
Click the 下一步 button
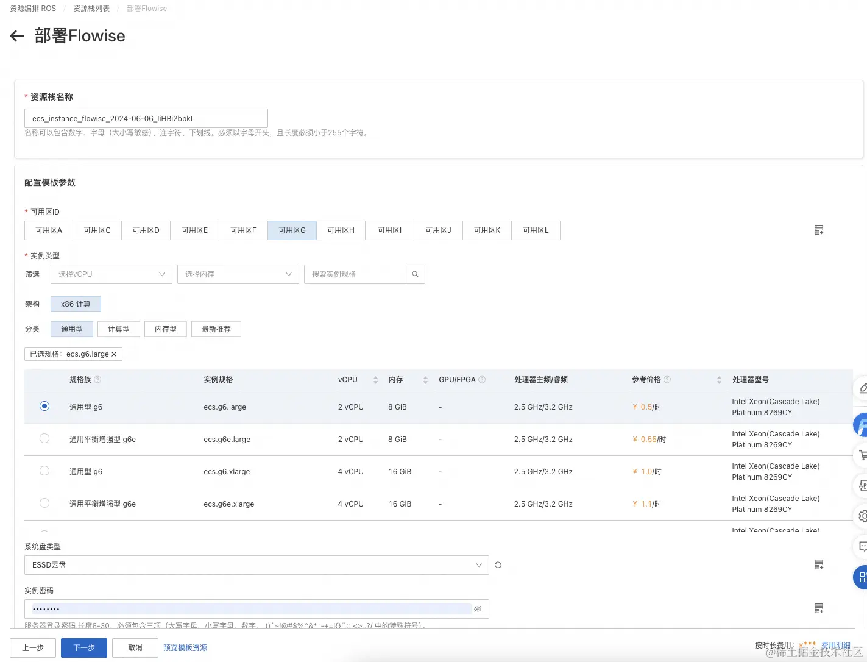[x=84, y=648]
